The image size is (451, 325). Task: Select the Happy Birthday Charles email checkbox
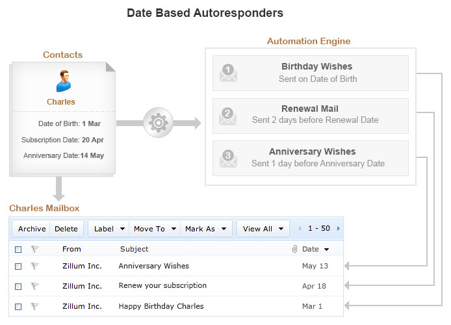point(18,306)
